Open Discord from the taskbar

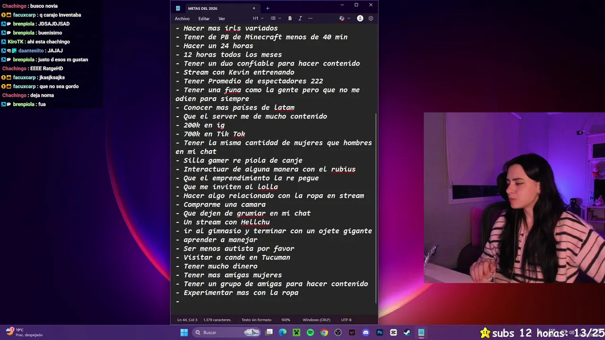point(365,332)
